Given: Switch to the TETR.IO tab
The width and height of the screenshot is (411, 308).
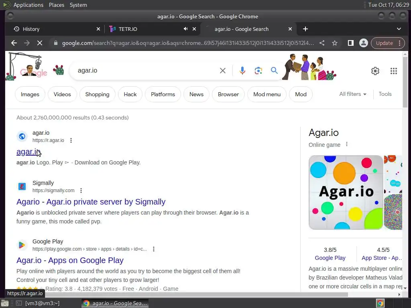Looking at the screenshot, I should tap(147, 29).
